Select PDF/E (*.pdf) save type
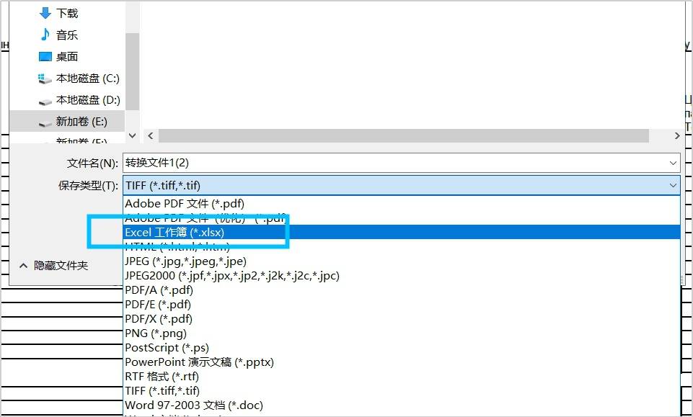This screenshot has width=693, height=417. (x=401, y=305)
